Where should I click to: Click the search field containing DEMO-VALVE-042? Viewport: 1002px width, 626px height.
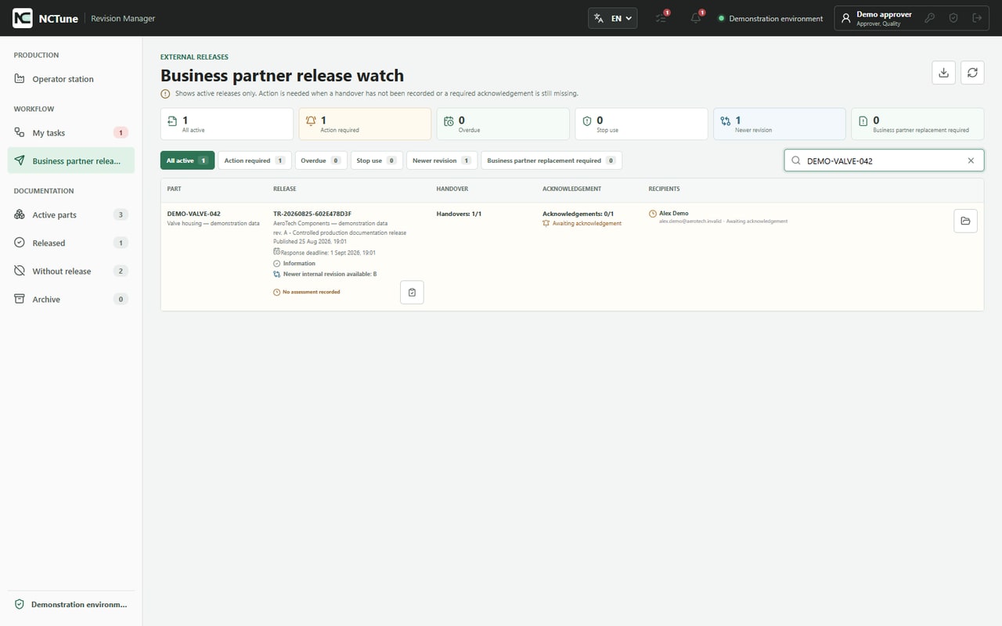click(x=884, y=160)
